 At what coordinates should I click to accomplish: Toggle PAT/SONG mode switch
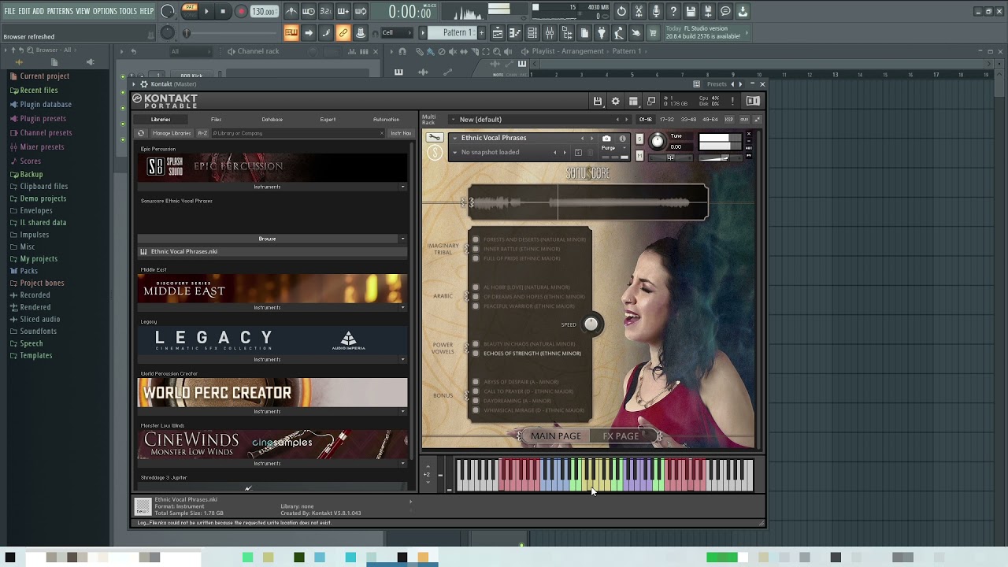coord(190,12)
